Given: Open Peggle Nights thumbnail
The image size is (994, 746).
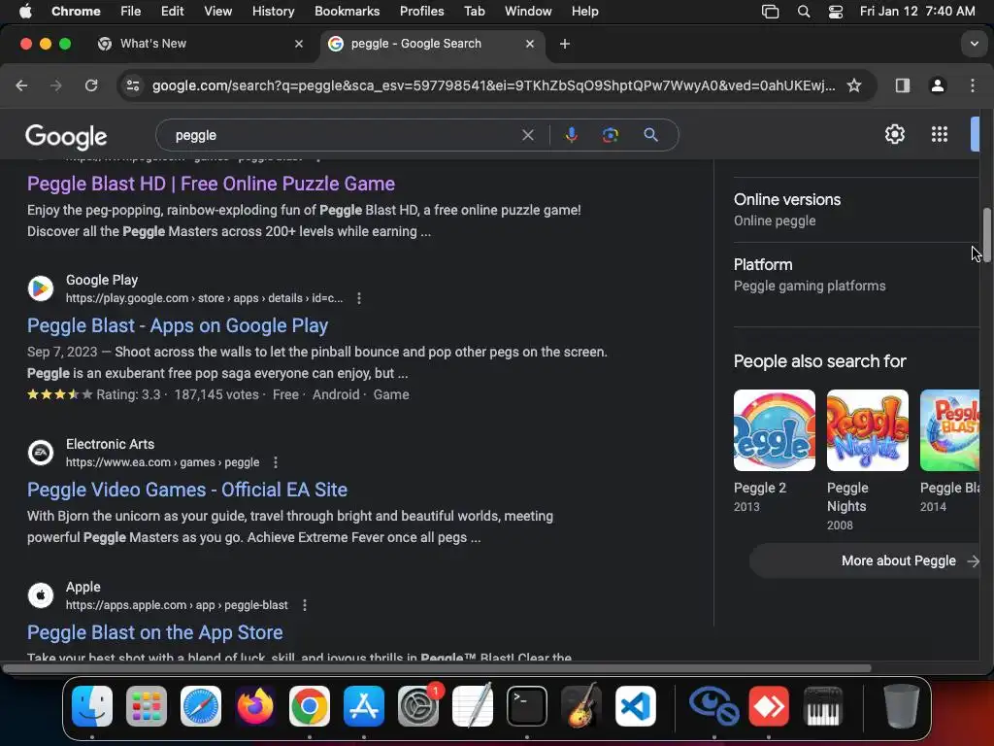Looking at the screenshot, I should (867, 430).
